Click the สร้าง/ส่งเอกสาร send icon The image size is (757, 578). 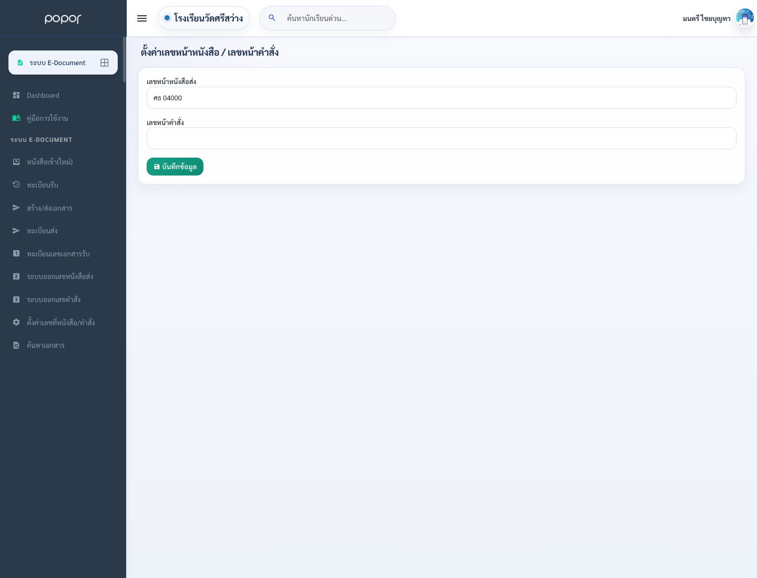[16, 208]
